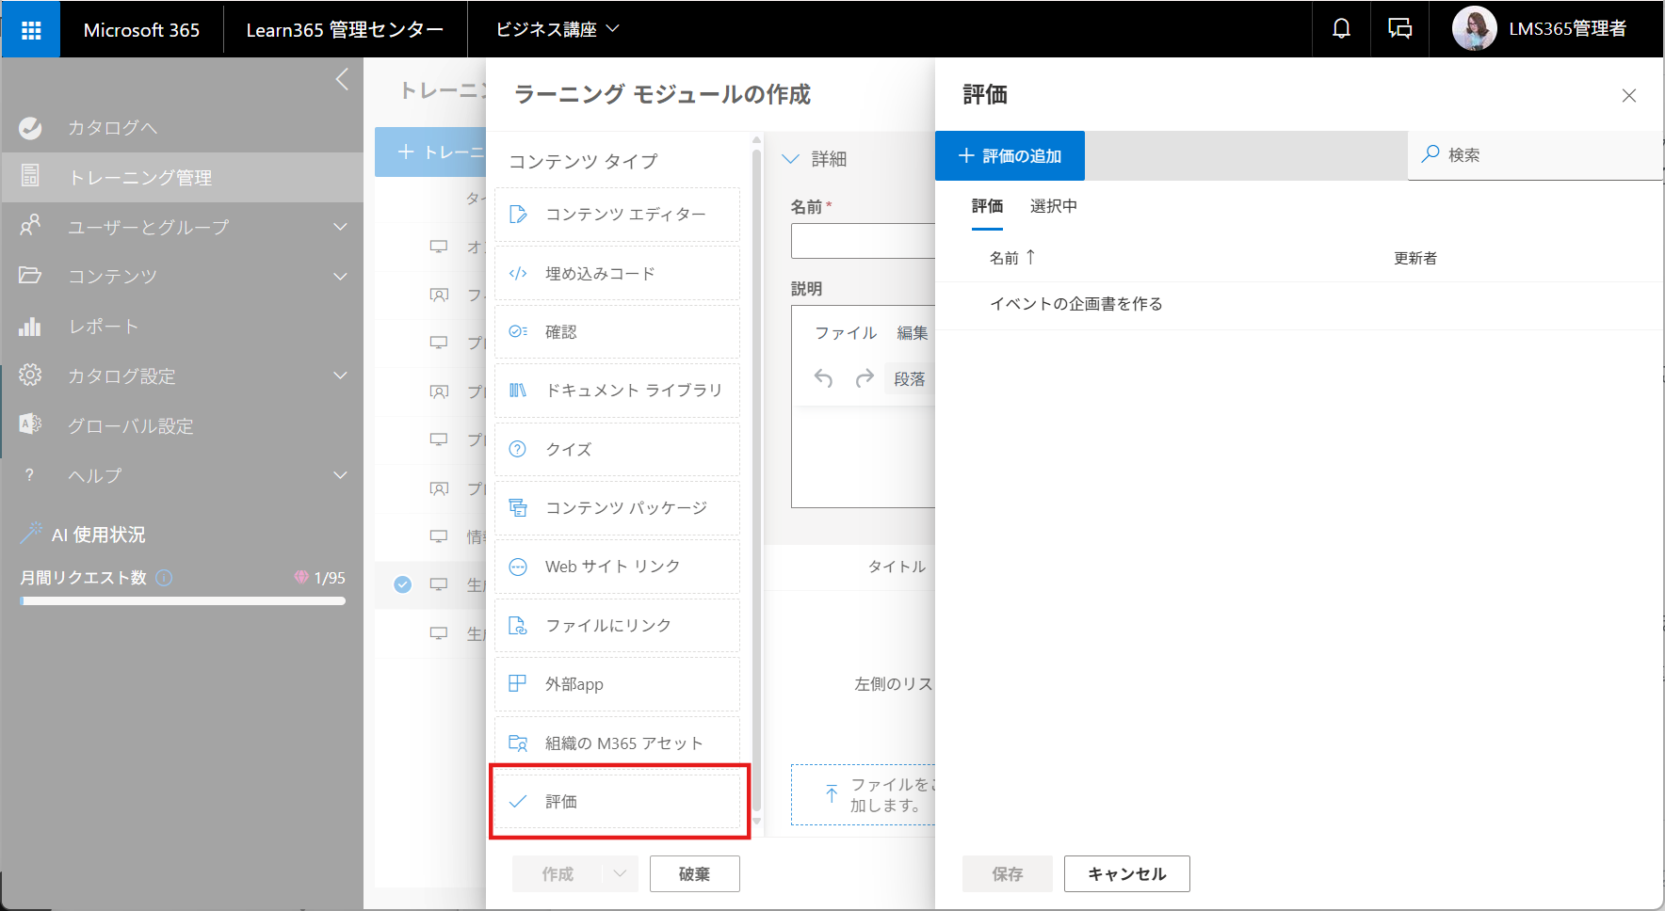Open the 段落 paragraph style dropdown
The height and width of the screenshot is (911, 1665).
(x=910, y=379)
